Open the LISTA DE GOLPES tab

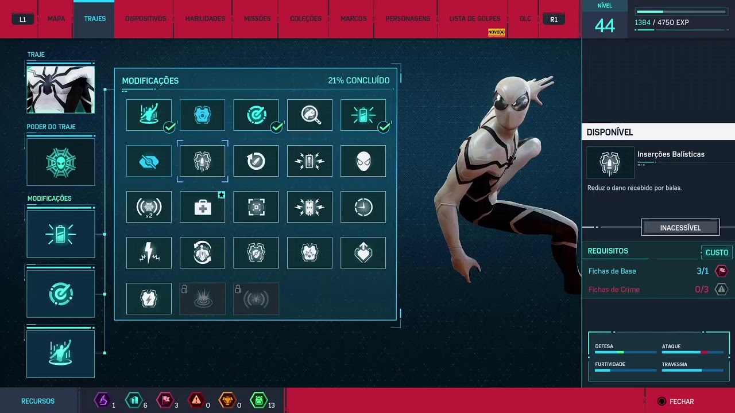[475, 19]
